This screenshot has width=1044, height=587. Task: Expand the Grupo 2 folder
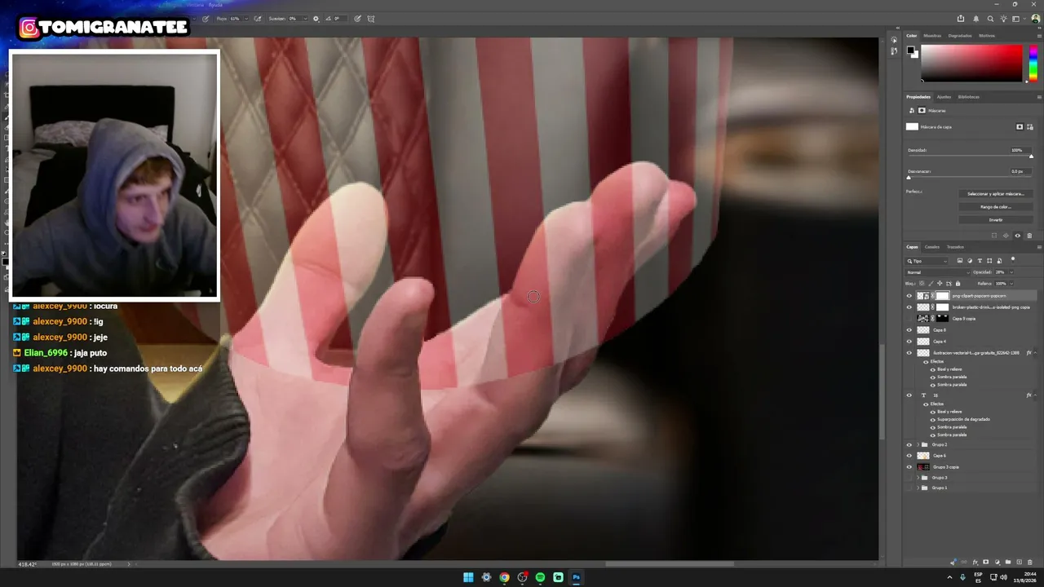[x=918, y=445]
